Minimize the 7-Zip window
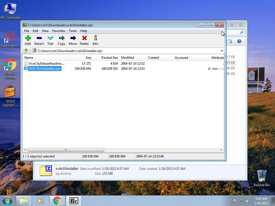Image resolution: width=275 pixels, height=206 pixels. click(x=202, y=25)
